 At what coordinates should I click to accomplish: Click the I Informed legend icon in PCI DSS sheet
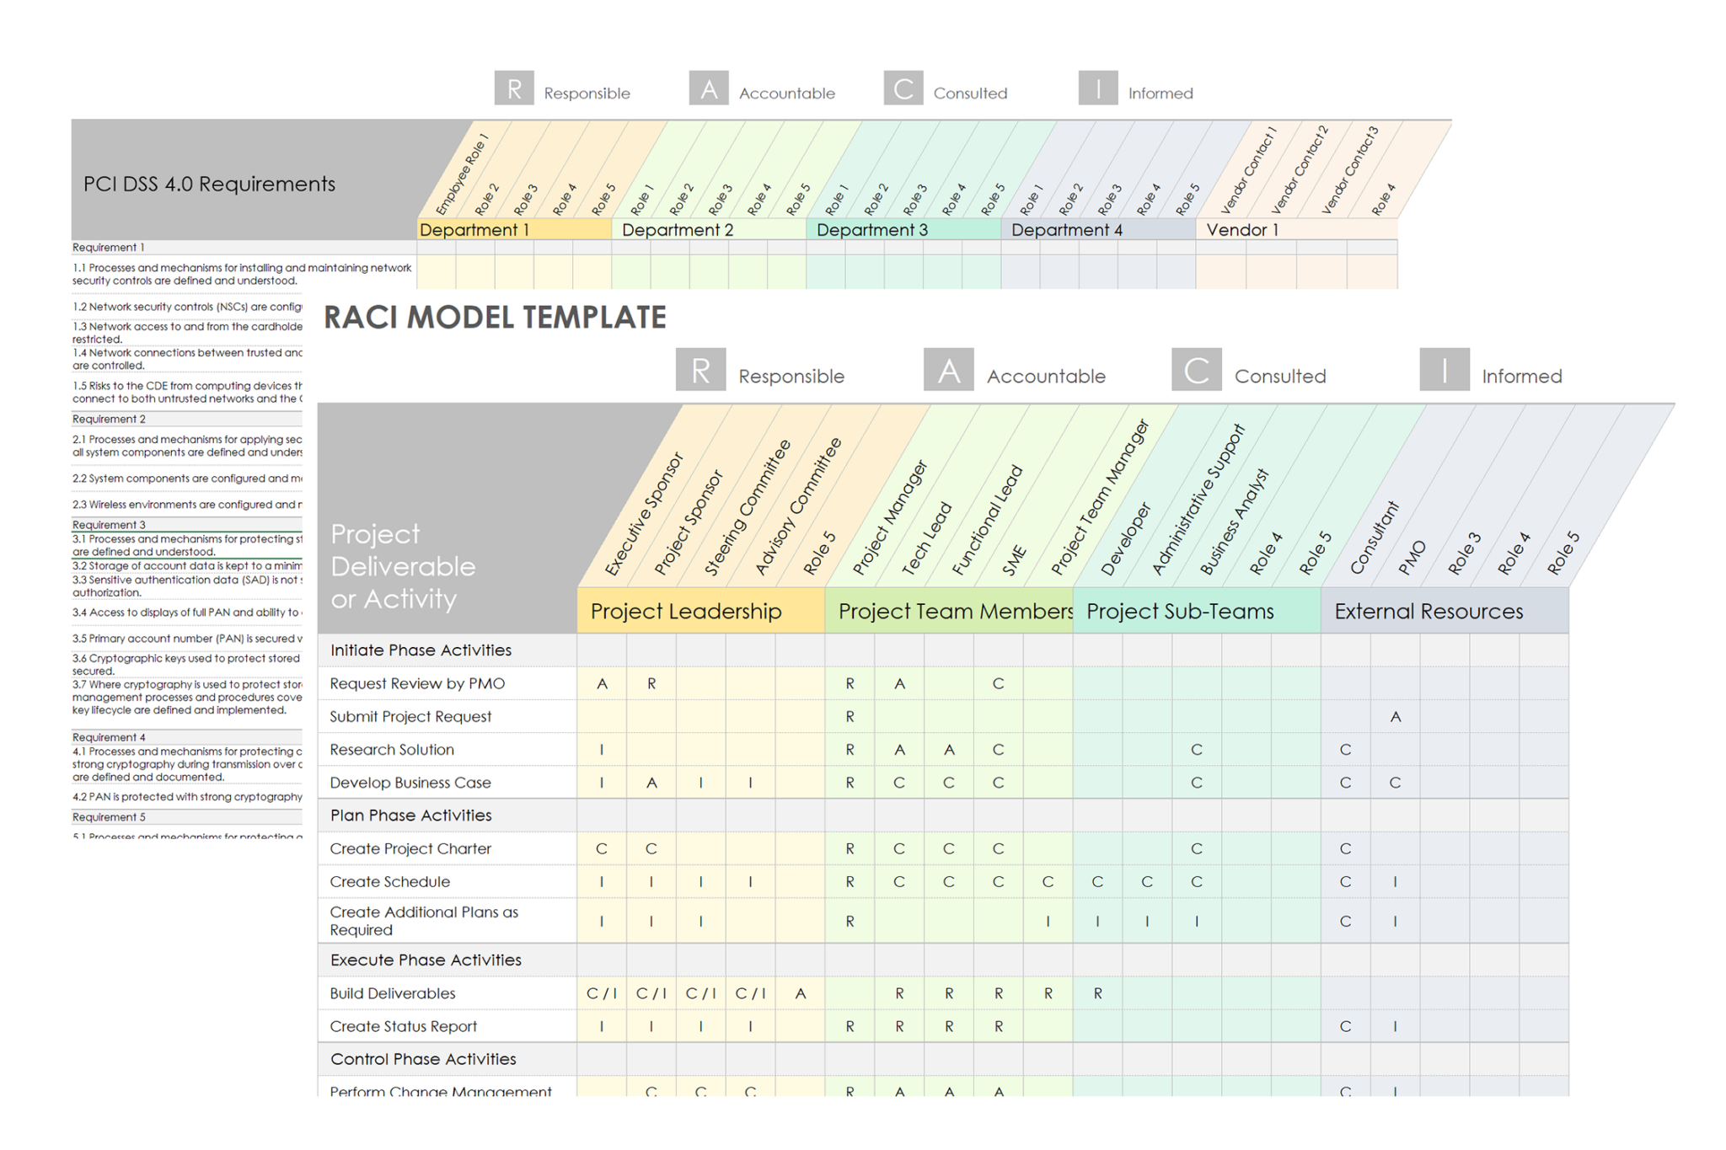coord(1098,88)
